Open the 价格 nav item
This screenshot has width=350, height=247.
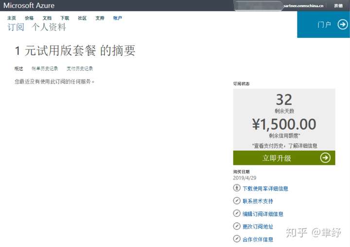tap(29, 18)
